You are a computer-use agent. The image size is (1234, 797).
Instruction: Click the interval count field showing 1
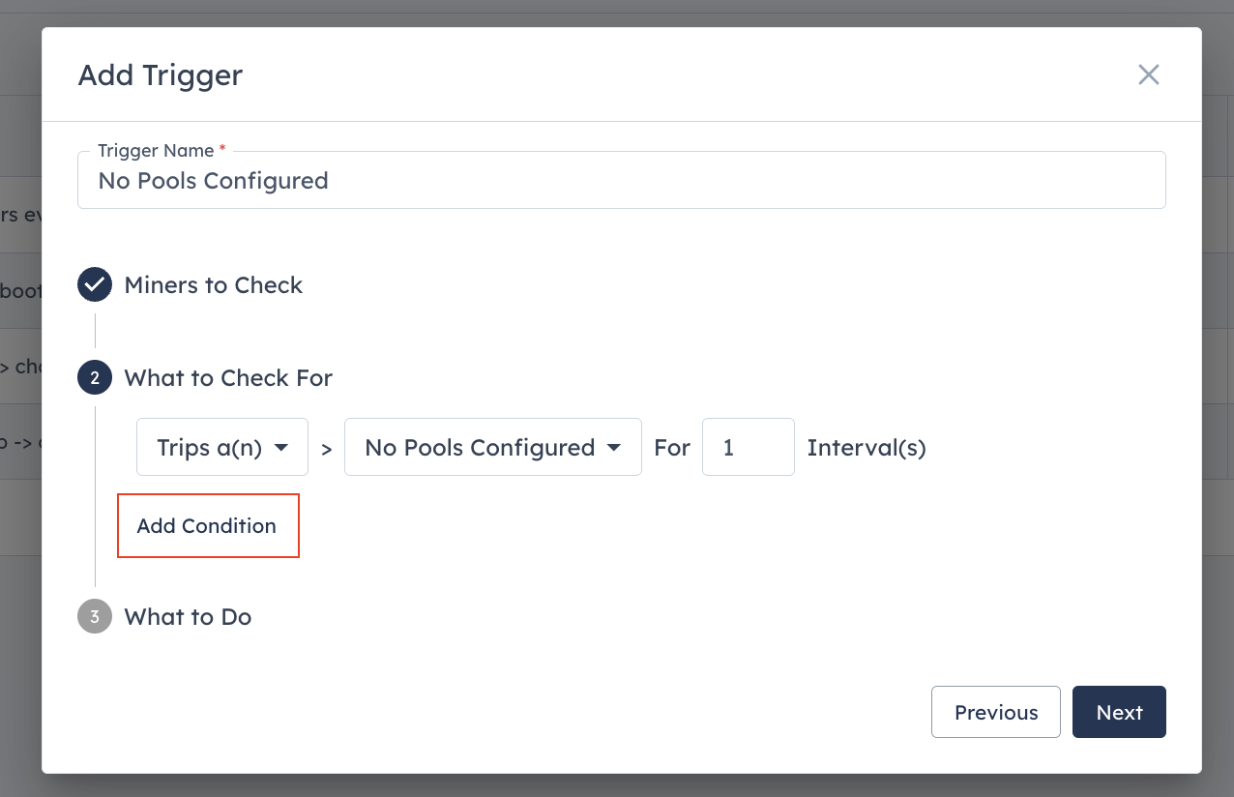749,447
